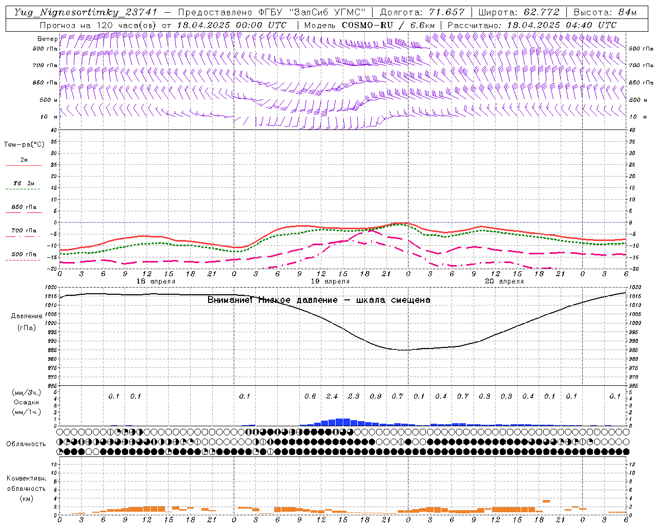The image size is (656, 524).
Task: Select the 19 апреля date label
Action: (x=330, y=281)
